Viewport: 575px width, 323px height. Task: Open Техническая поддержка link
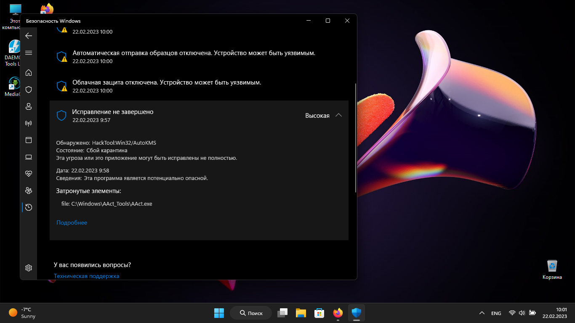click(87, 276)
